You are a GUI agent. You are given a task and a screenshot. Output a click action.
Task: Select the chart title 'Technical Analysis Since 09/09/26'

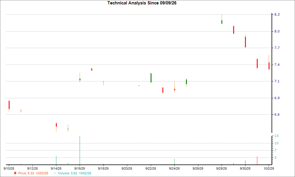coord(142,3)
